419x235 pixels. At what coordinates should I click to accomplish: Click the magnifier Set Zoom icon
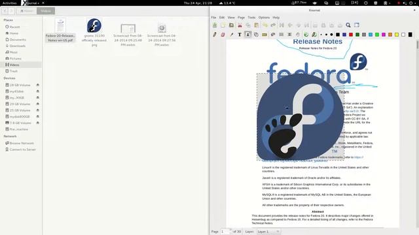[x=348, y=25]
